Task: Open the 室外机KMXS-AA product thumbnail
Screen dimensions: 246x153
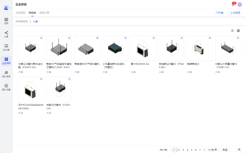Action: pyautogui.click(x=143, y=48)
